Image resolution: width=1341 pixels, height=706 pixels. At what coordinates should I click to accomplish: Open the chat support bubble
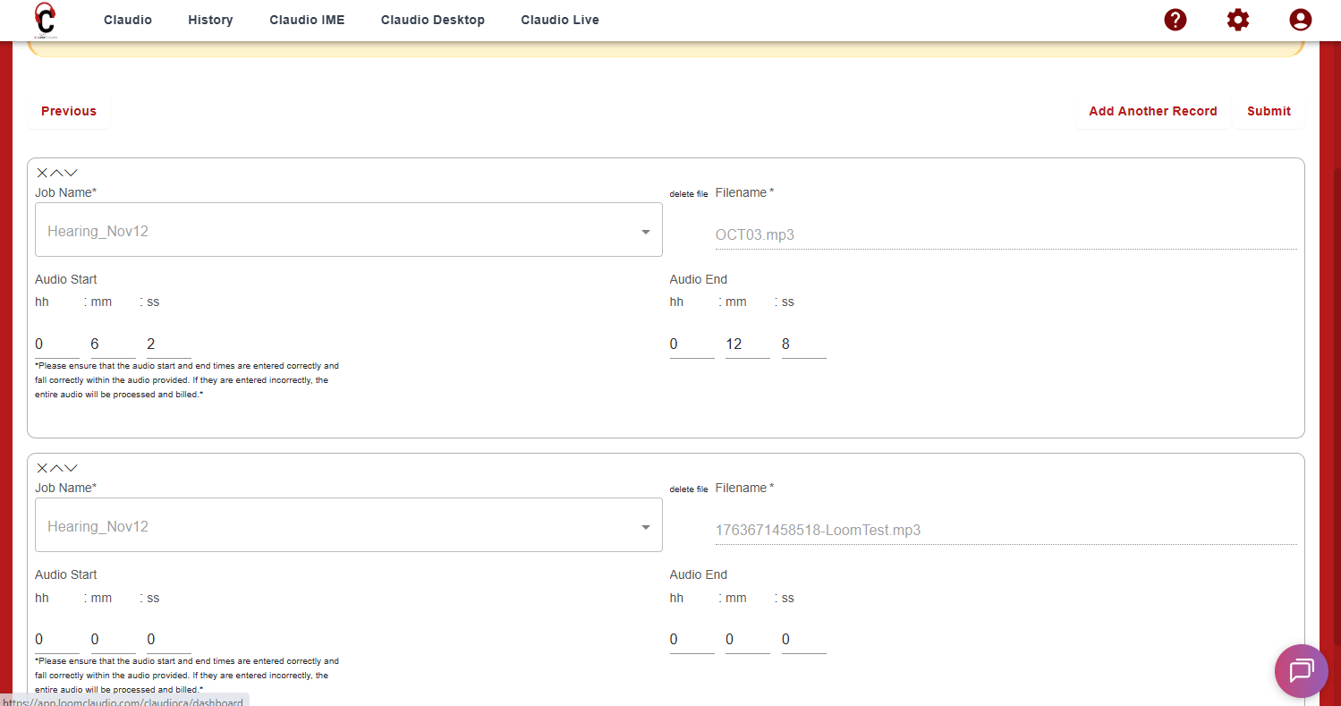point(1301,670)
